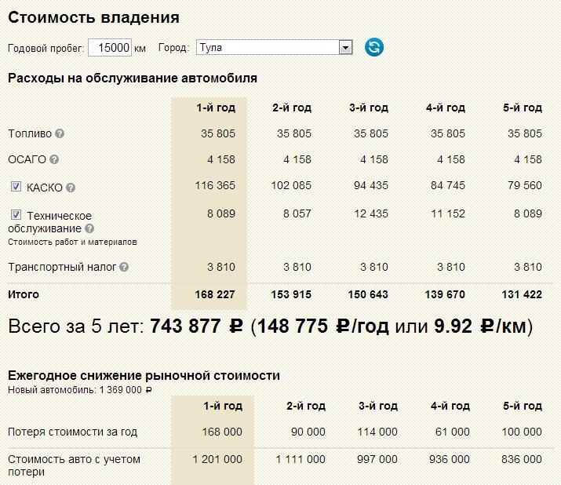This screenshot has height=485, width=561.
Task: Click the car value 1 111 000
Action: (301, 459)
